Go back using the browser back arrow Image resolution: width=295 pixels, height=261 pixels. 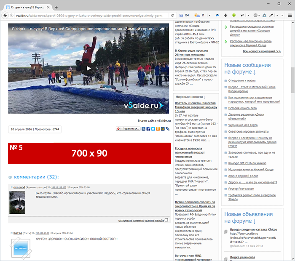point(5,16)
